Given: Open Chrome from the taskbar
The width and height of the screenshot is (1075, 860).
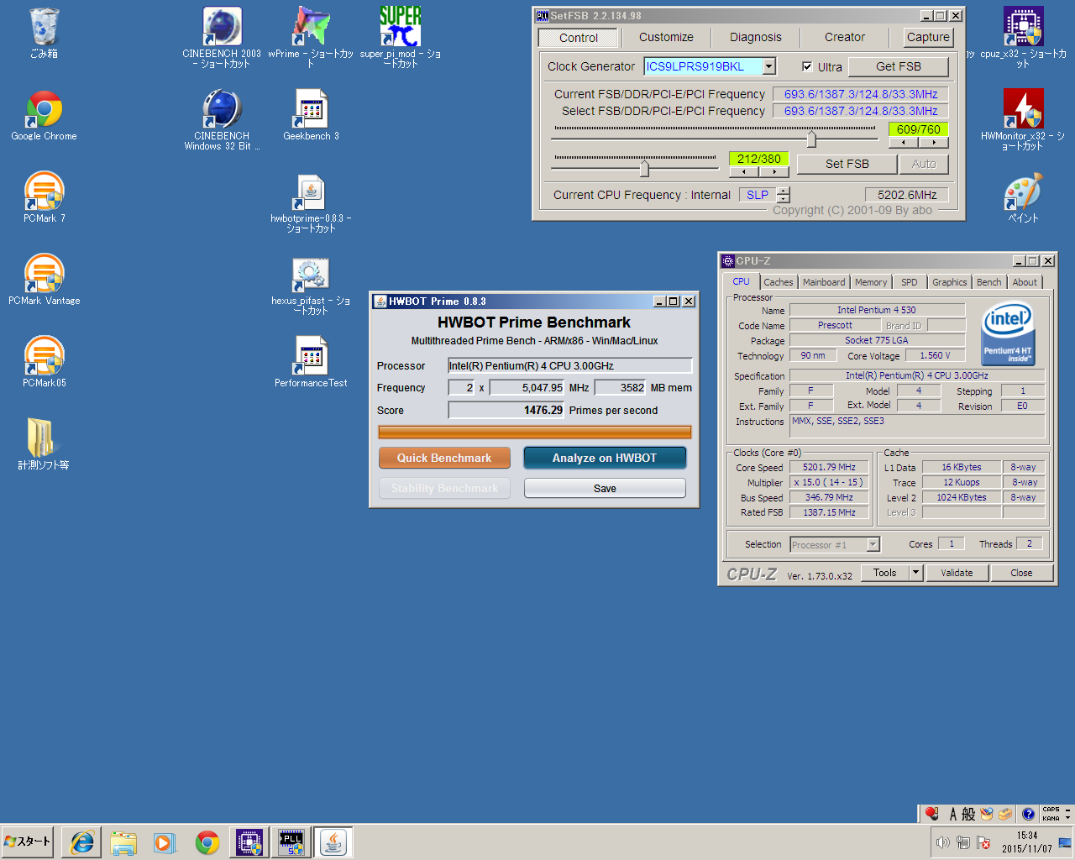Looking at the screenshot, I should 207,842.
